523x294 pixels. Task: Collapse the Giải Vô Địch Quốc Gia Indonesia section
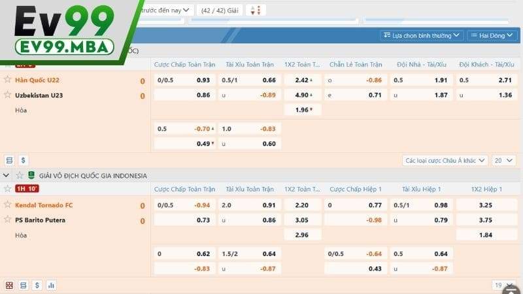(x=7, y=176)
